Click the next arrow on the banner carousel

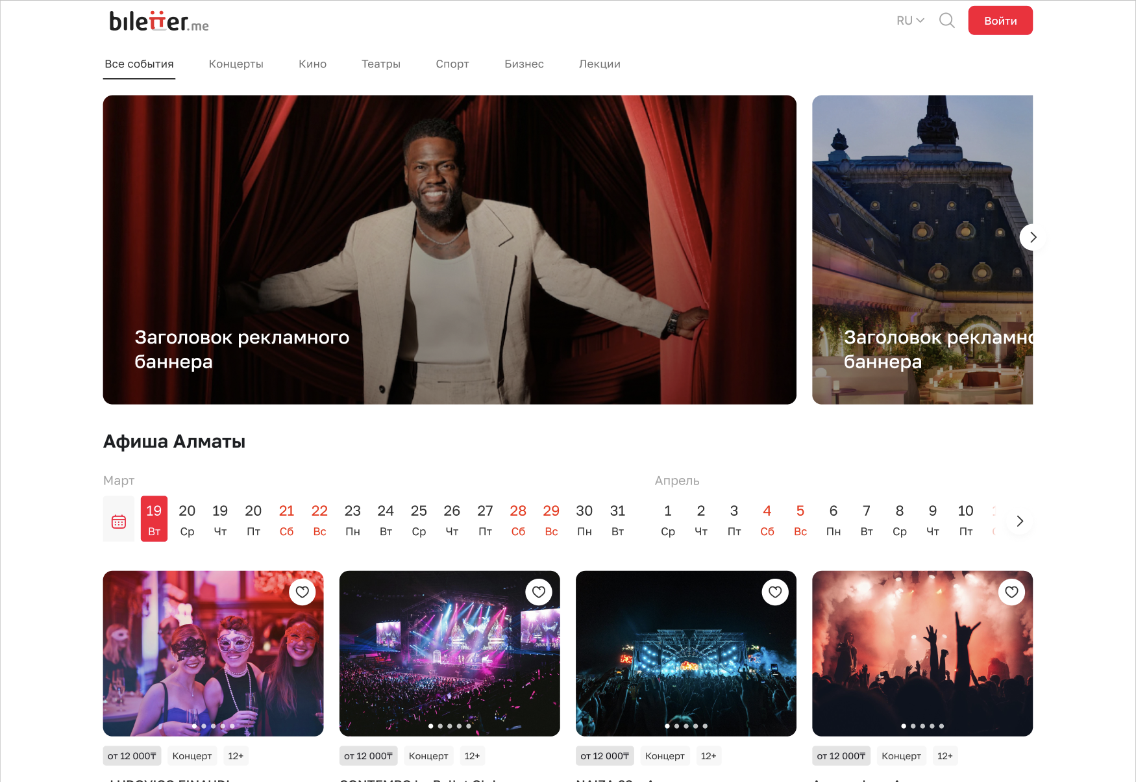tap(1033, 237)
